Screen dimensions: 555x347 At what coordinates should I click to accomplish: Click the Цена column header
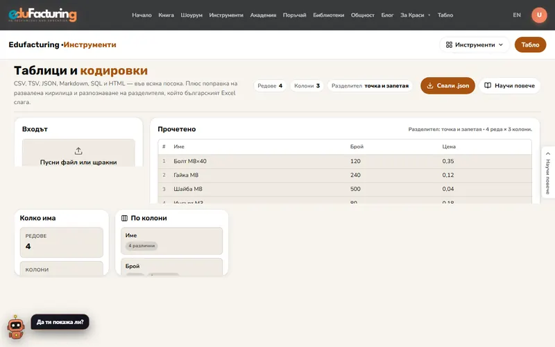(449, 146)
